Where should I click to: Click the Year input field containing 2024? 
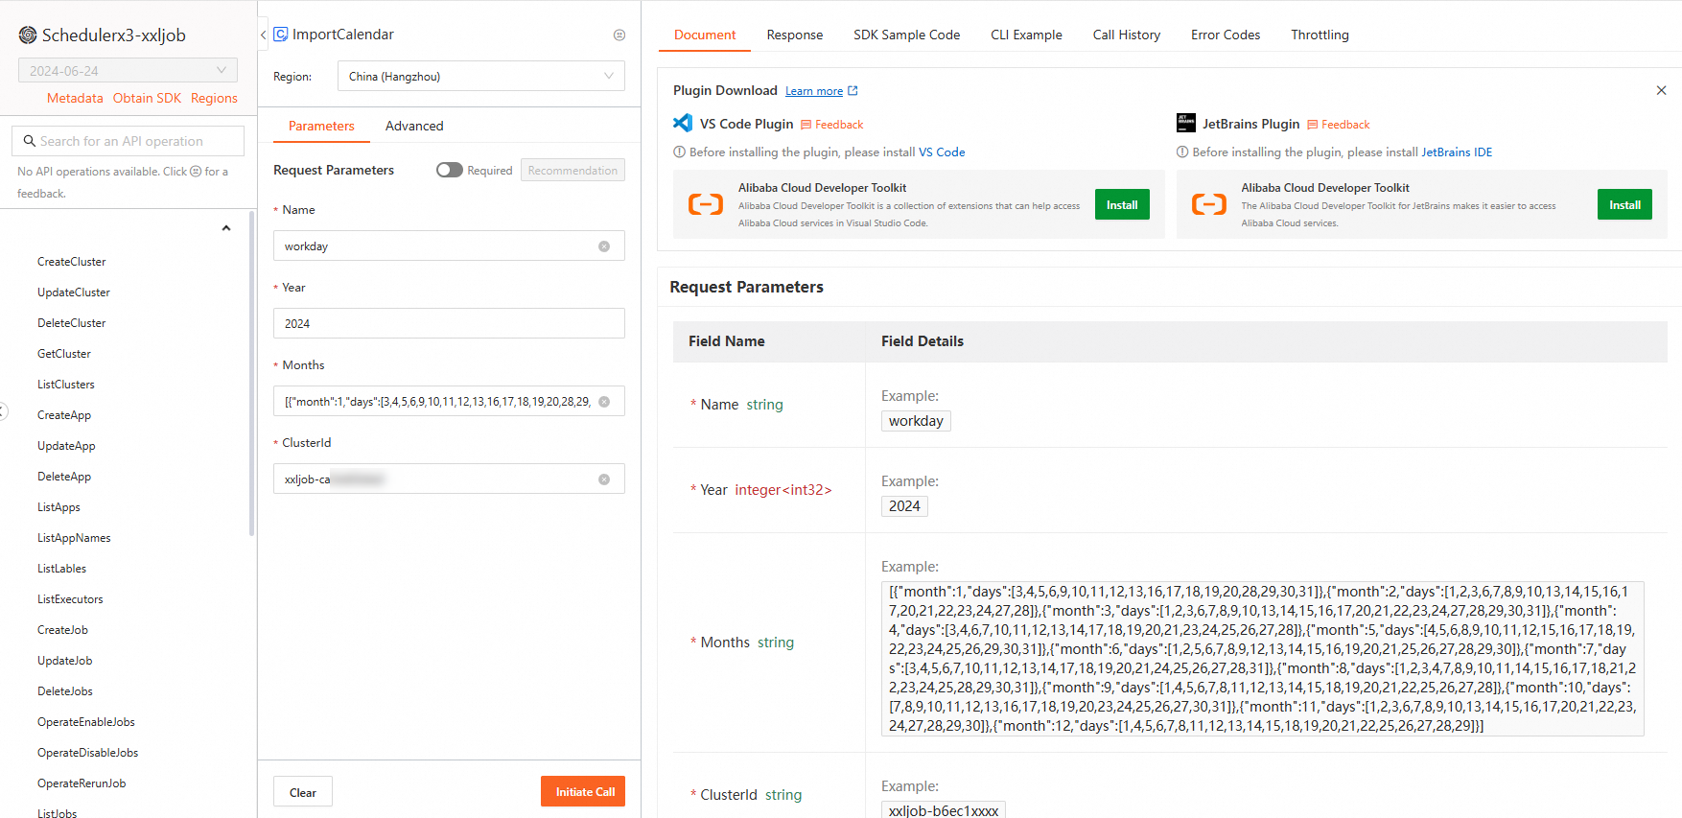449,323
